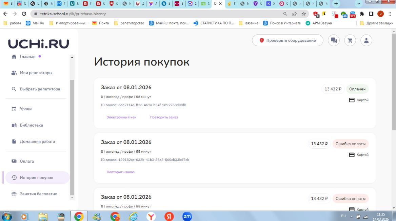Image resolution: width=396 pixels, height=221 pixels.
Task: Open a new browser tab
Action: [336, 4]
